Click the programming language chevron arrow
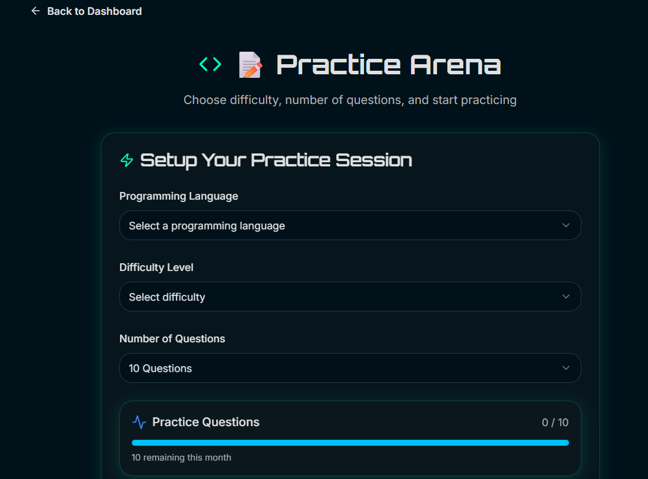The height and width of the screenshot is (479, 648). (566, 225)
